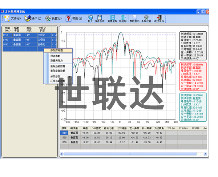Click the 右一零深 column header
Screen dimensions: 218x177
(x=147, y=128)
